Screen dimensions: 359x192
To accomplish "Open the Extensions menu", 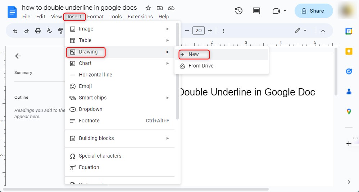I will coord(140,17).
